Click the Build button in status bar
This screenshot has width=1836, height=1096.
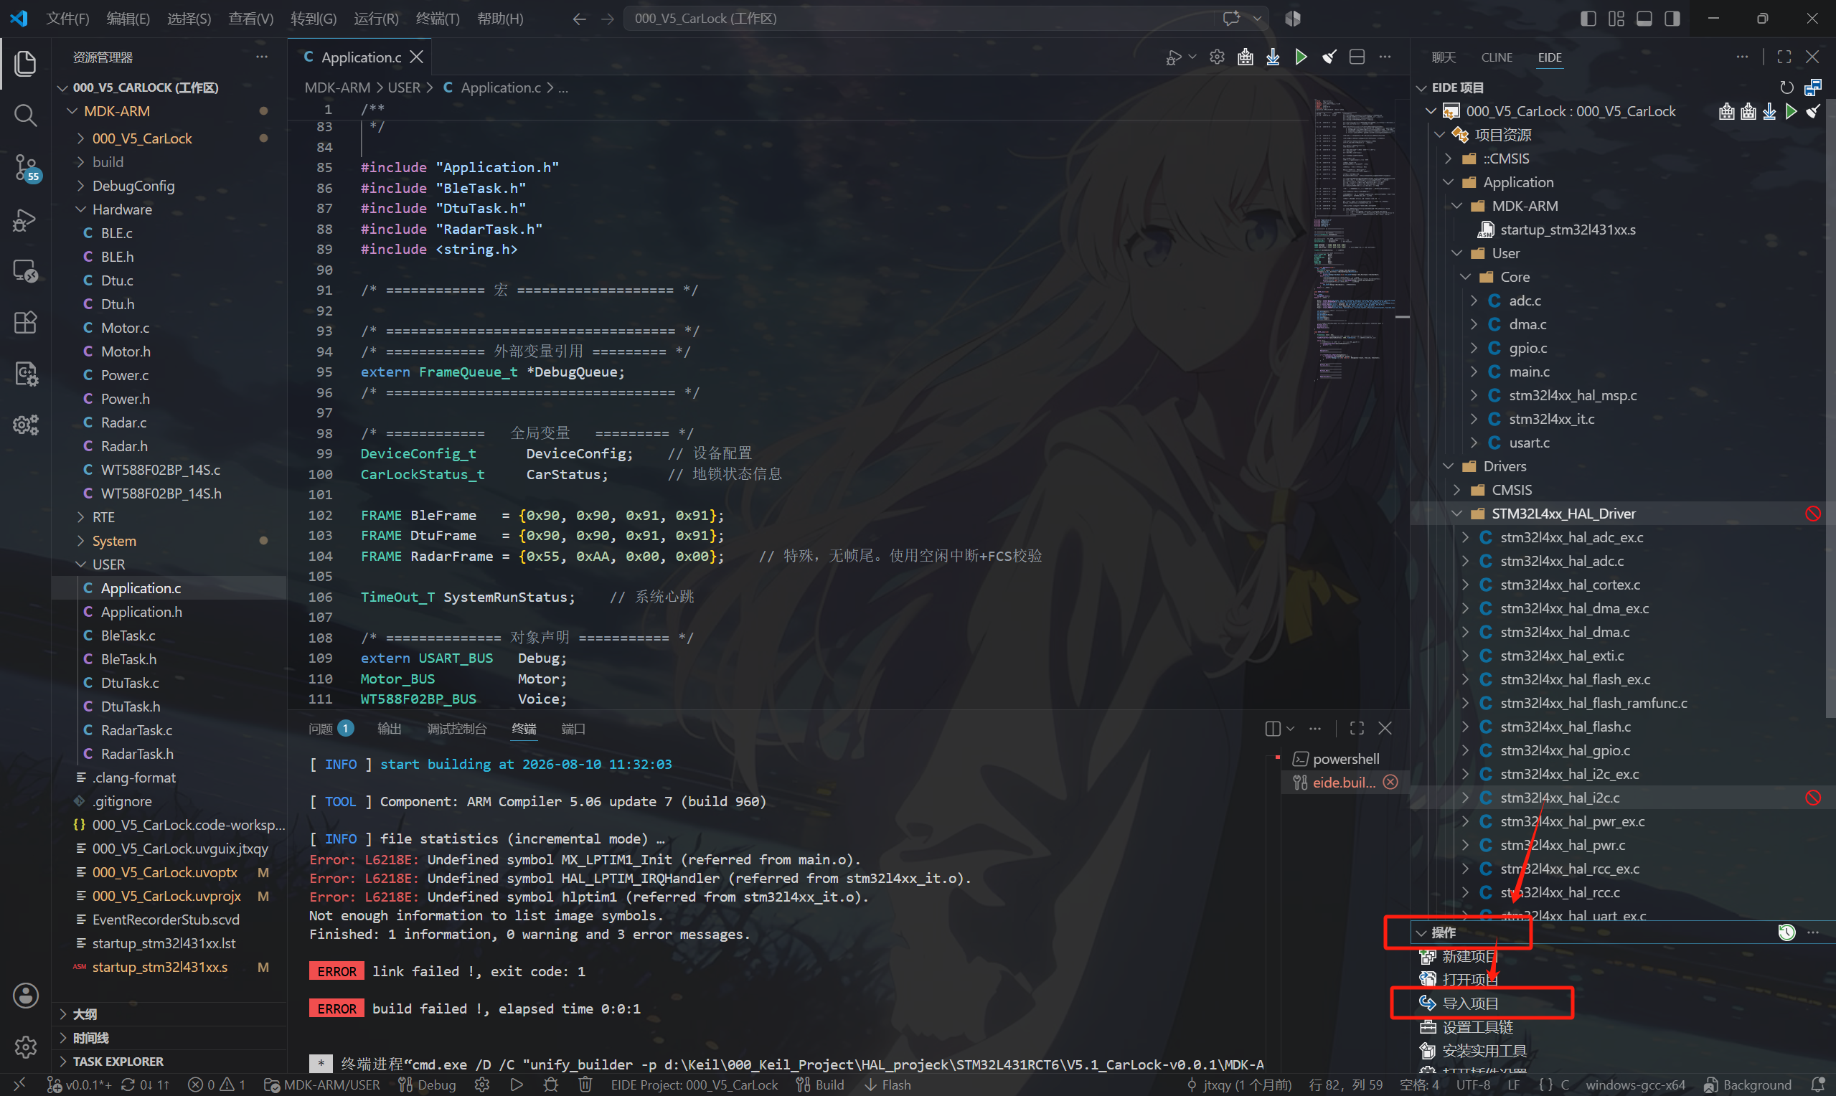pyautogui.click(x=820, y=1085)
